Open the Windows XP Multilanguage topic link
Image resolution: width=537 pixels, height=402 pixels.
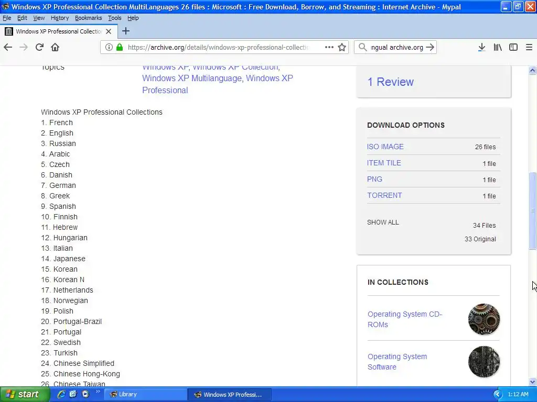[x=192, y=79]
